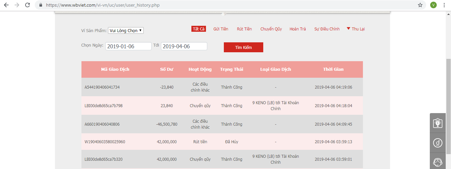This screenshot has width=451, height=169.
Task: Bookmark this page with star icon
Action: point(420,5)
